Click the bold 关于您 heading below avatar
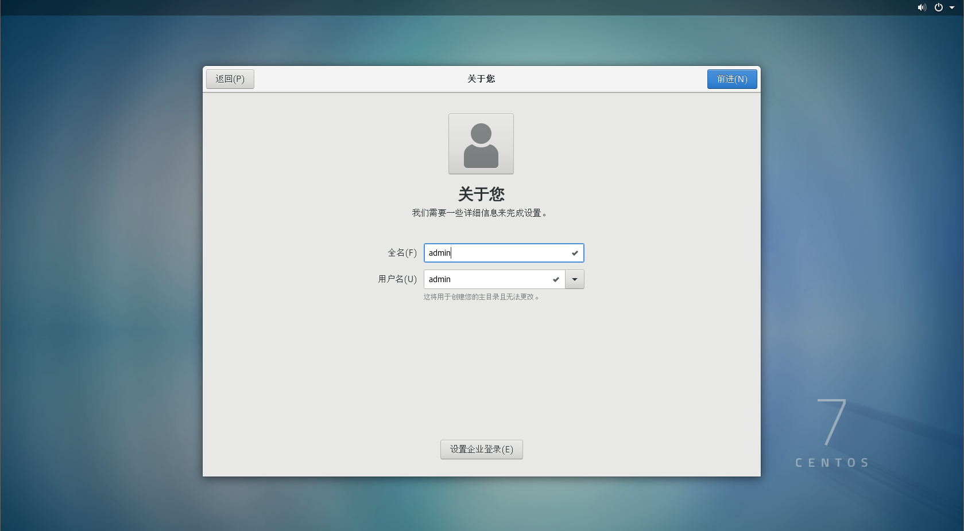The height and width of the screenshot is (531, 964). [481, 194]
